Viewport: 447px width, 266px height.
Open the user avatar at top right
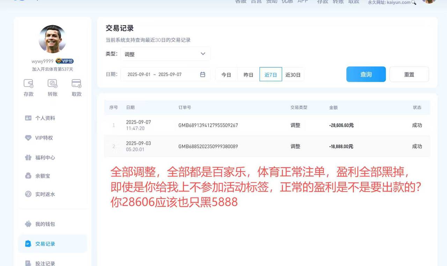click(429, 2)
